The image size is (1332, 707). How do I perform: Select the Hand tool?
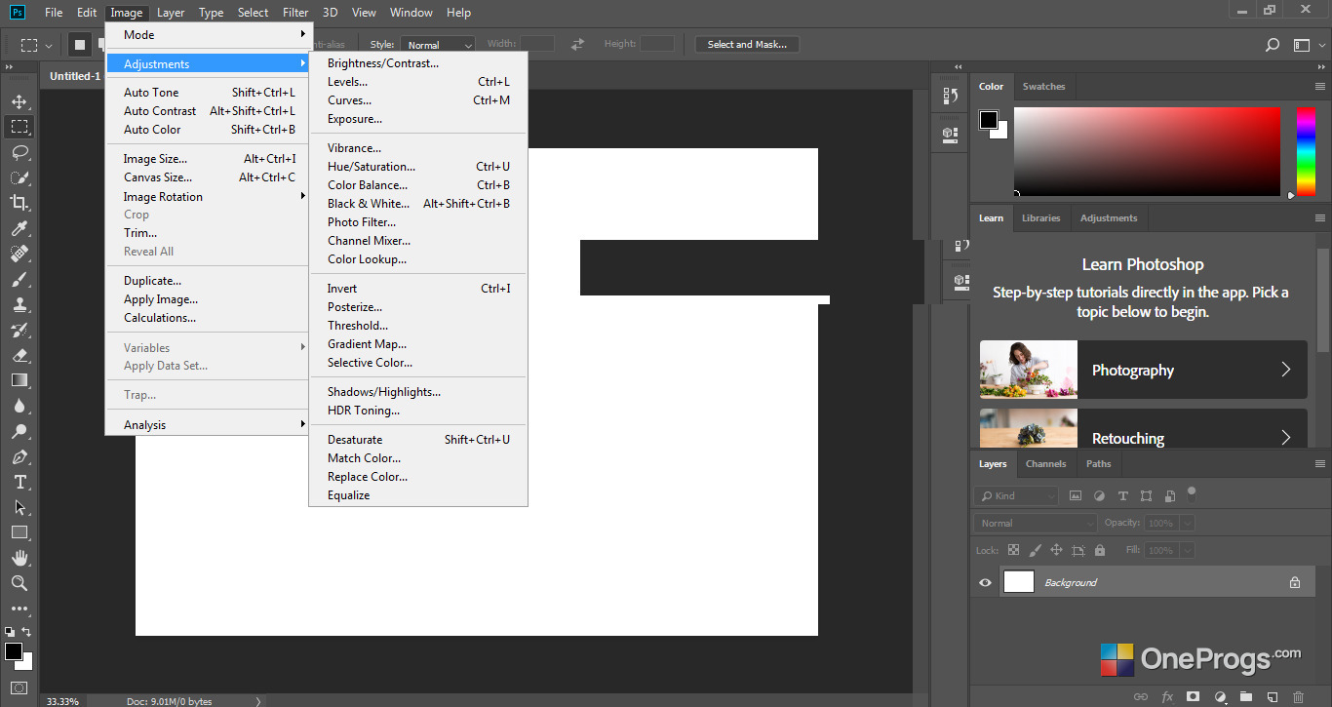tap(20, 558)
